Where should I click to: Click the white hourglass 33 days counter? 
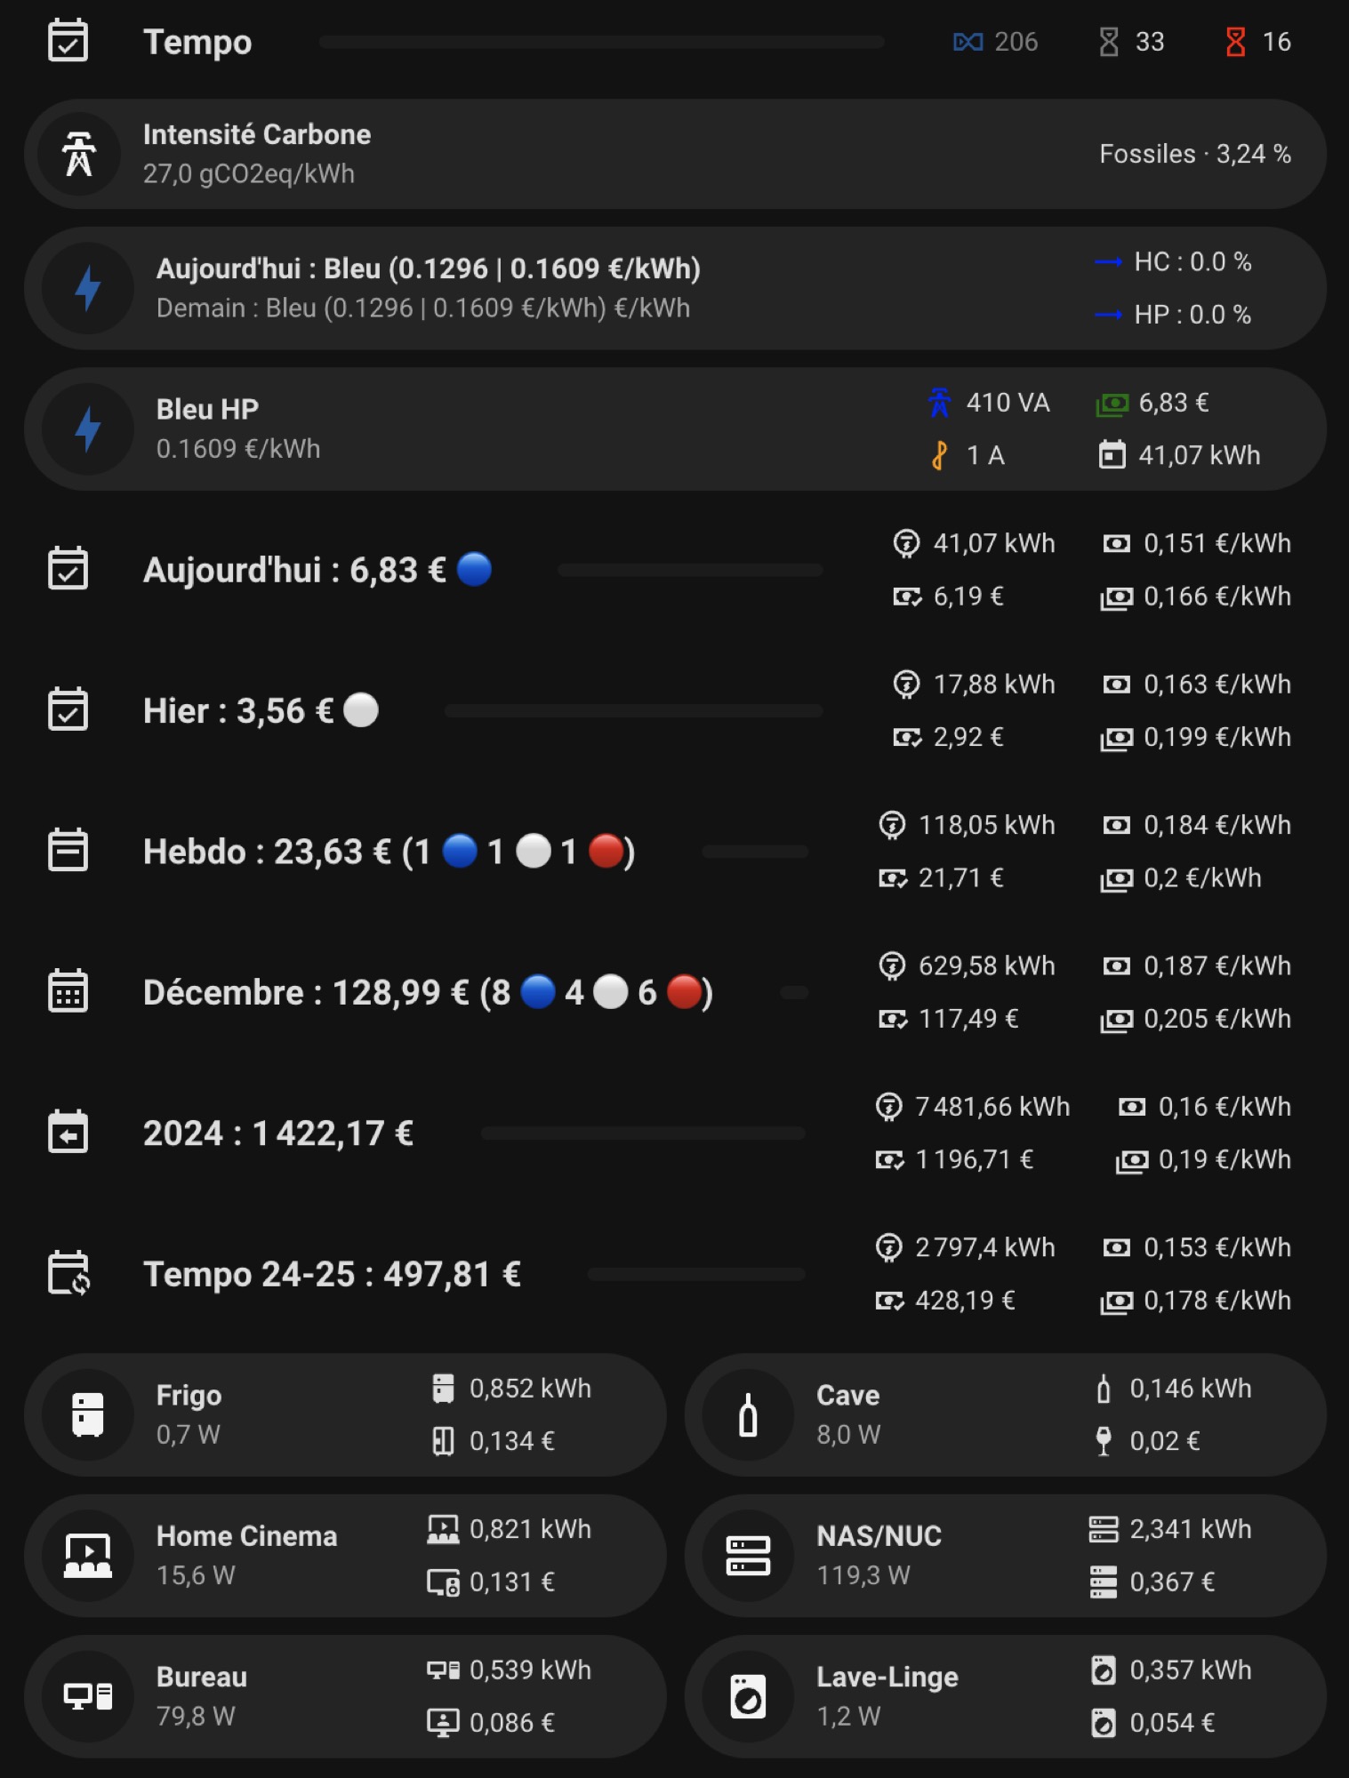click(x=1131, y=42)
